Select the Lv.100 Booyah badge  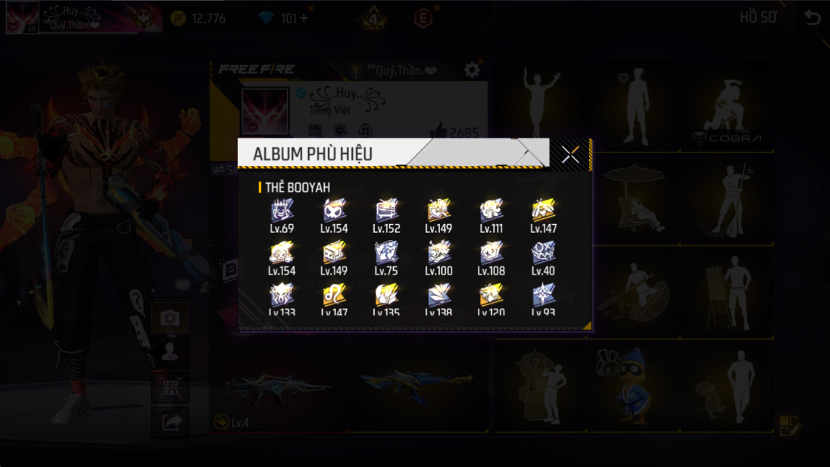(439, 259)
